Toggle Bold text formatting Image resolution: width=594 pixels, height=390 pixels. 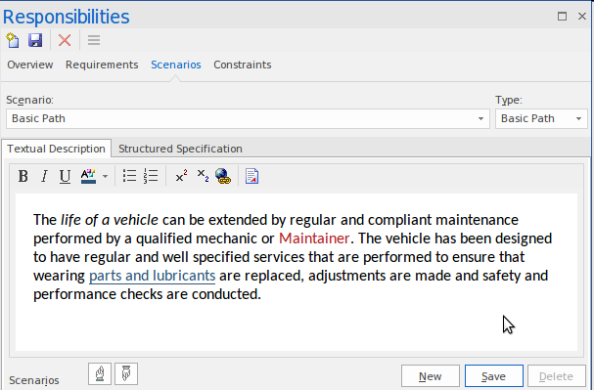click(23, 176)
